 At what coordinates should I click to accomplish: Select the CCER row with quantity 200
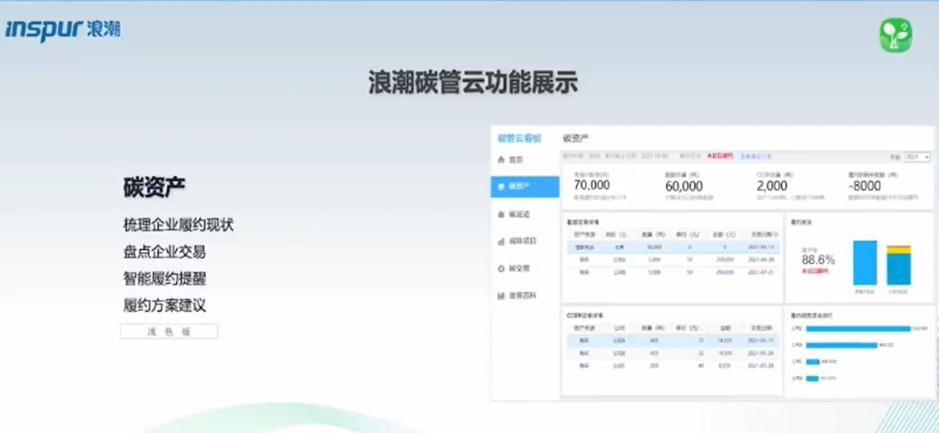coord(673,366)
